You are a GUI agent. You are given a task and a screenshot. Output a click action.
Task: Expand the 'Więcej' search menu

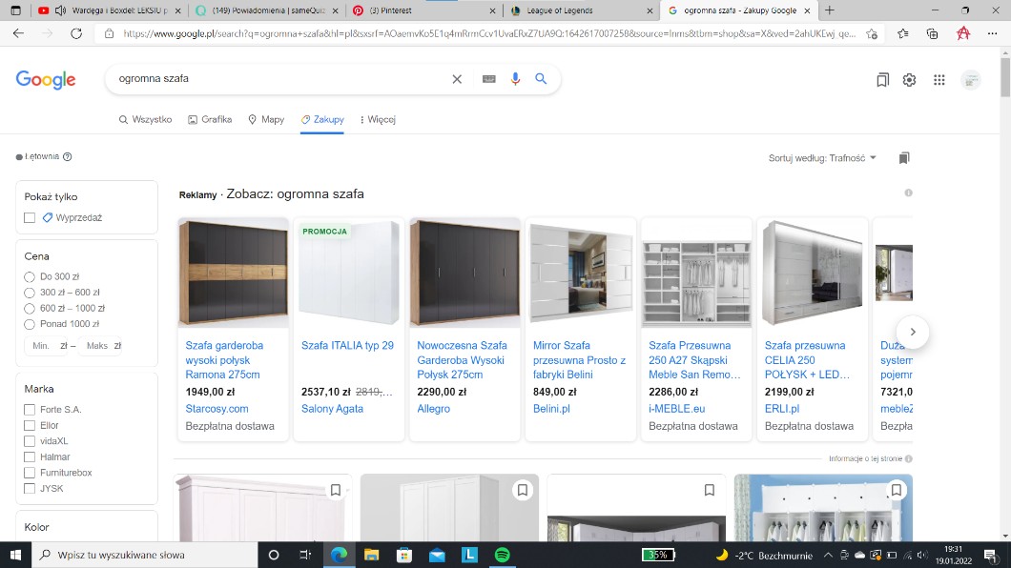(377, 119)
